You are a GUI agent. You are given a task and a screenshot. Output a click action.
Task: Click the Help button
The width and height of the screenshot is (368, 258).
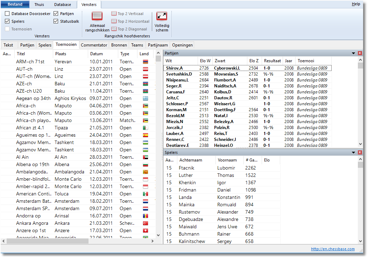(x=356, y=4)
